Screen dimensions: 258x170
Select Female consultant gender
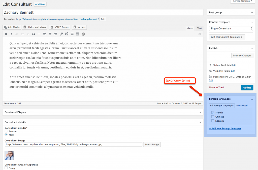(6, 131)
